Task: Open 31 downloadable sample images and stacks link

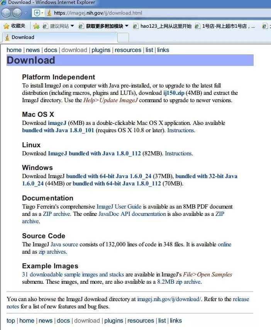Action: tap(73, 274)
